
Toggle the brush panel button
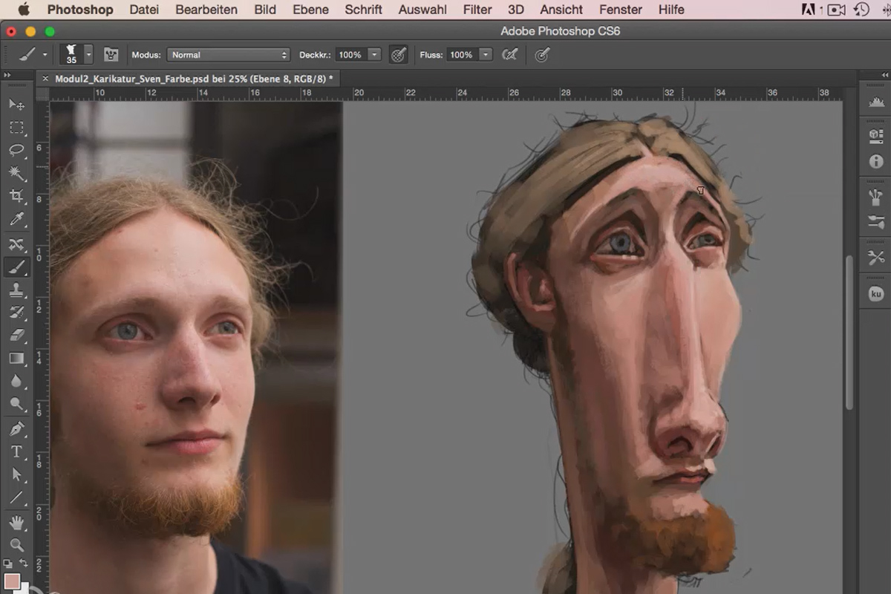[x=111, y=55]
